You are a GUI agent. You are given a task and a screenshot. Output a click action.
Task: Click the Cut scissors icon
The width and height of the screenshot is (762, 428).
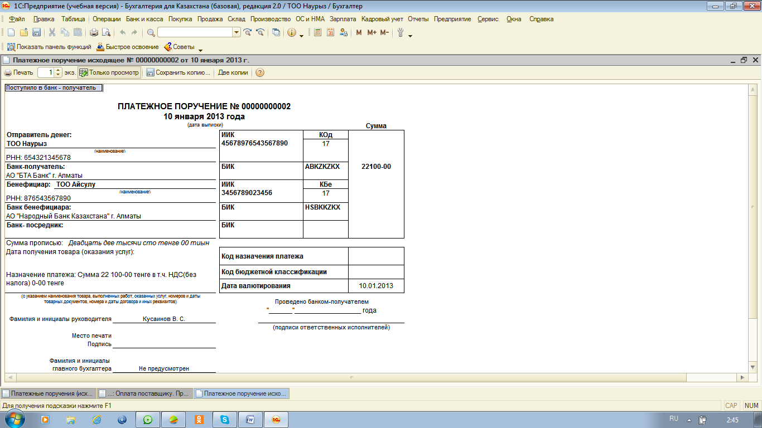(52, 32)
